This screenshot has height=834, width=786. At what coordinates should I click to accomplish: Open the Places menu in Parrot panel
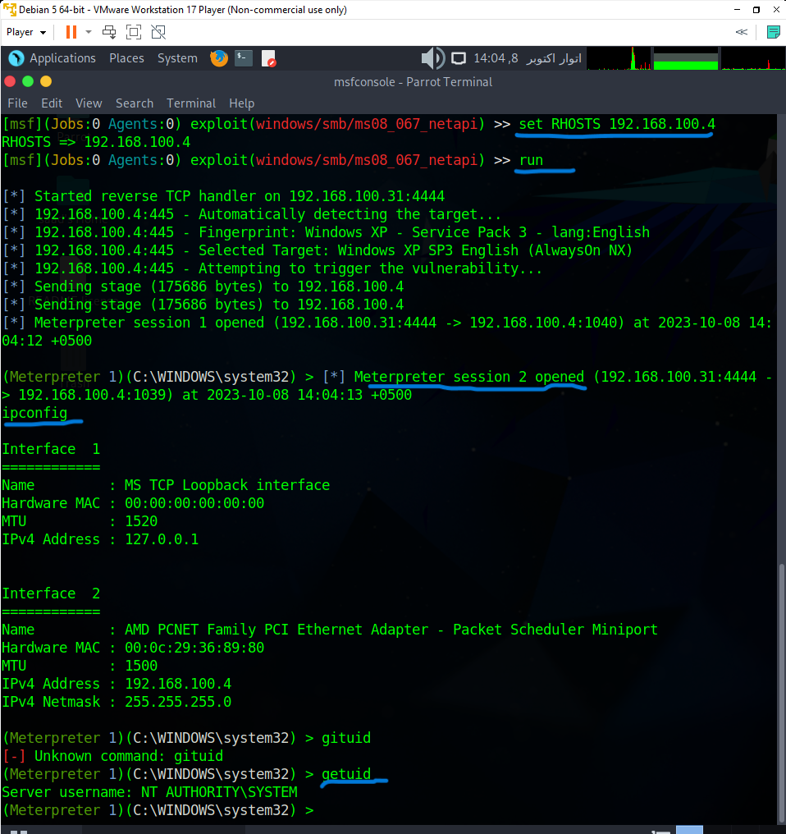click(x=126, y=58)
